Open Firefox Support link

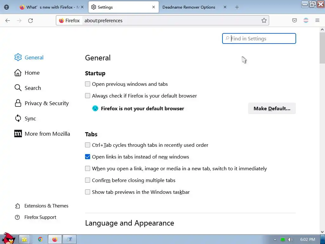pos(40,217)
